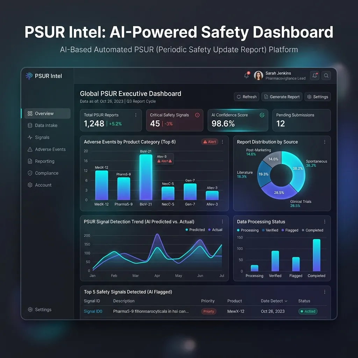This screenshot has width=358, height=358.
Task: Toggle the Flagged legend item
Action: point(290,230)
